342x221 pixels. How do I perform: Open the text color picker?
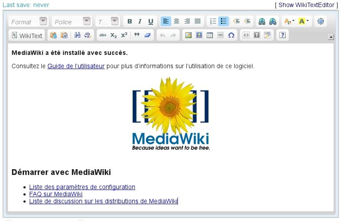[x=289, y=21]
